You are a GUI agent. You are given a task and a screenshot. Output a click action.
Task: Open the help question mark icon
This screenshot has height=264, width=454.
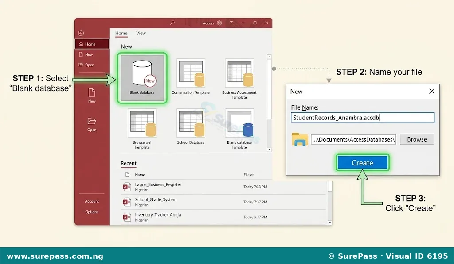coord(231,23)
